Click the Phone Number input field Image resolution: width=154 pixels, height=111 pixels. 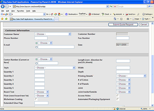(41, 38)
